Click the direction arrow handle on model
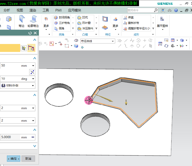This screenshot has height=166, width=192. [104, 98]
